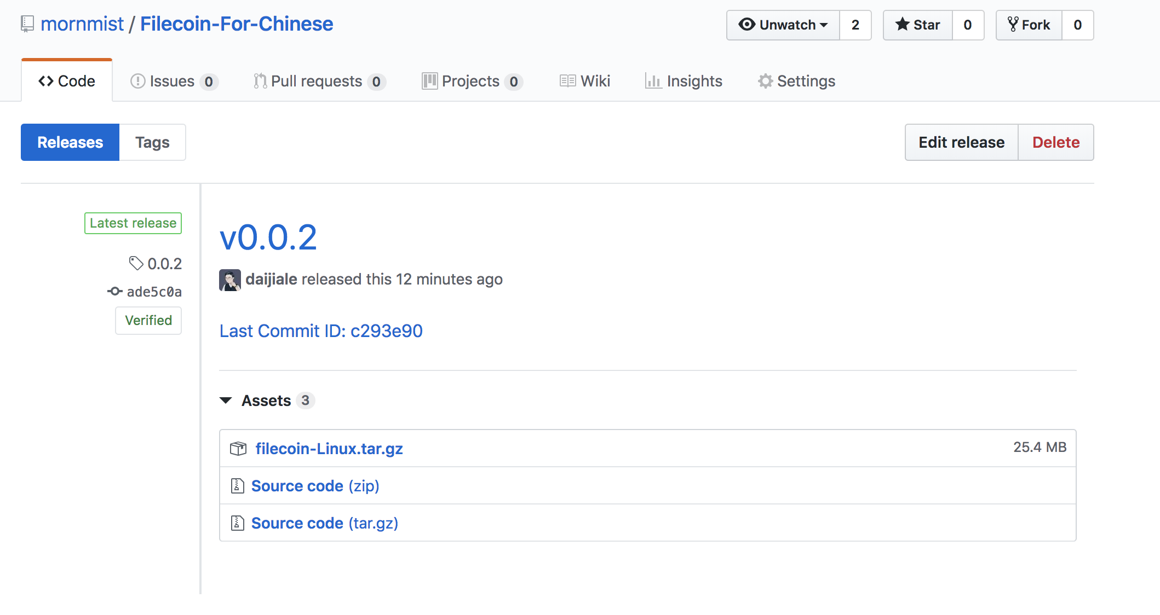
Task: Switch to the Tags view
Action: tap(152, 142)
